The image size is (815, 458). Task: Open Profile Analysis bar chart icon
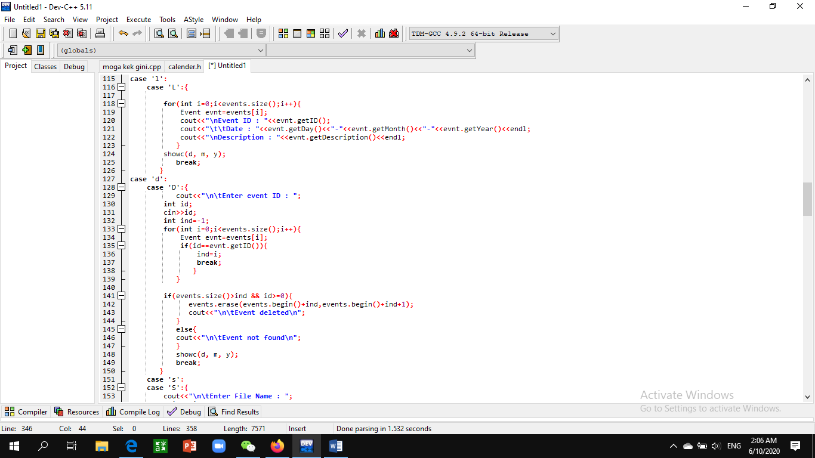coord(380,33)
